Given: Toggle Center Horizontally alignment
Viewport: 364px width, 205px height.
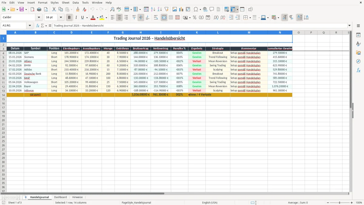Looking at the screenshot, I should [x=120, y=18].
